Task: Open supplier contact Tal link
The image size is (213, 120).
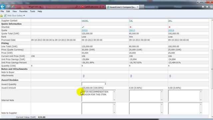Action: [x=131, y=21]
